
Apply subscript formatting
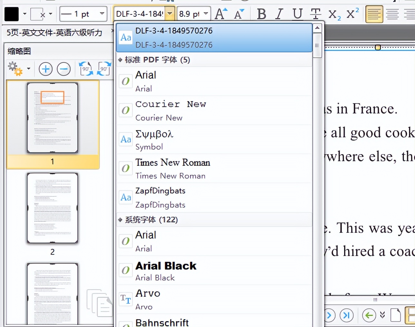click(334, 15)
